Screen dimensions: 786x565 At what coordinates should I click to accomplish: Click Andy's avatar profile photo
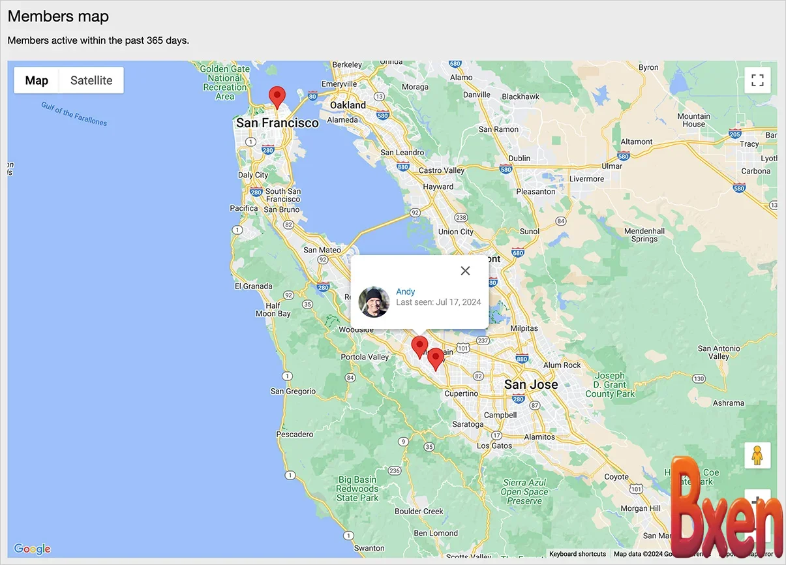coord(374,301)
